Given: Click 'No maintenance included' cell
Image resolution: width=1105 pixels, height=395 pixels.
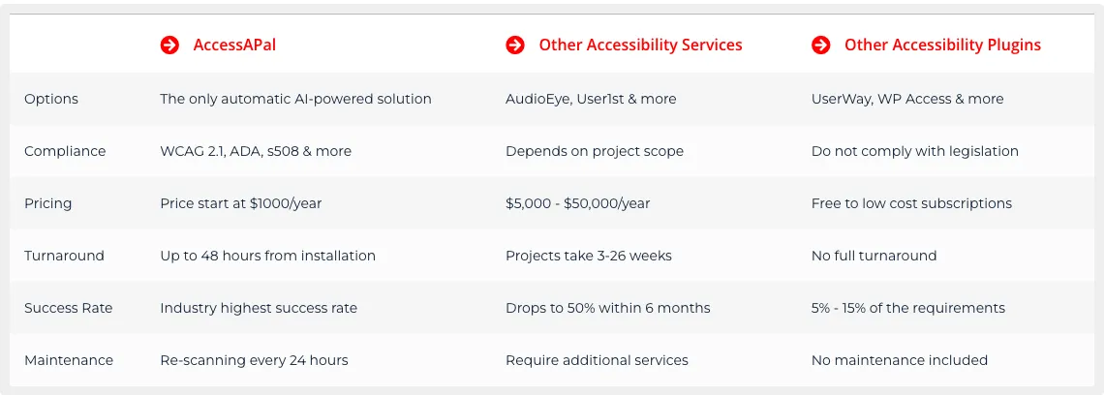Looking at the screenshot, I should pyautogui.click(x=900, y=360).
